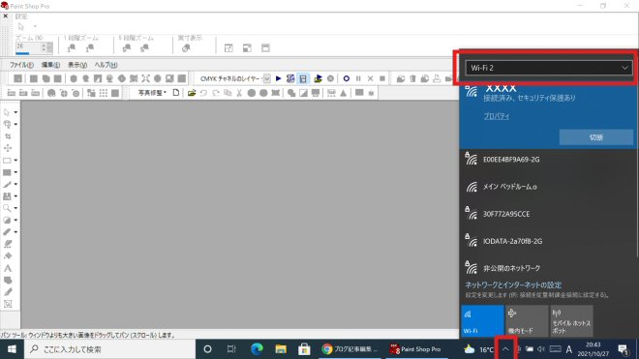Click the script Record circle button
639x359 pixels.
coord(346,78)
